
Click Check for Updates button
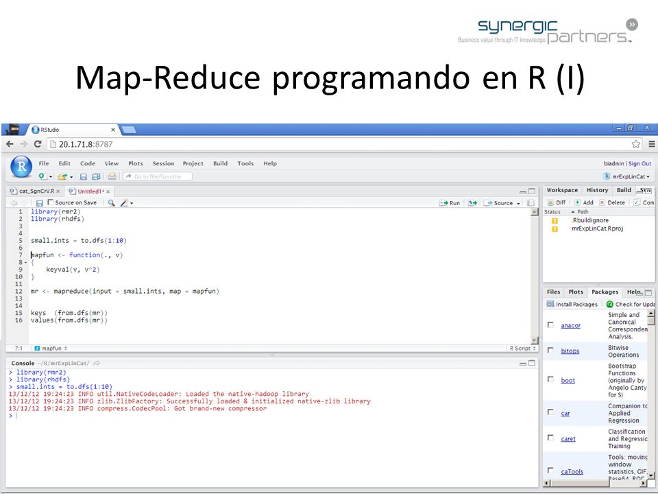(631, 304)
